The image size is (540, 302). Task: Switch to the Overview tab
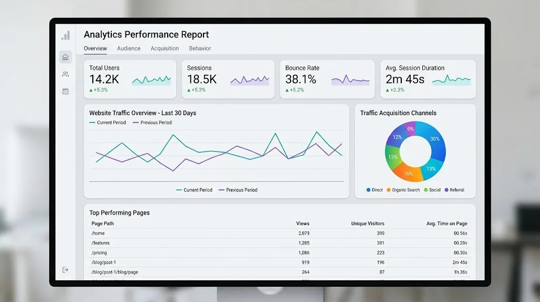click(x=95, y=49)
